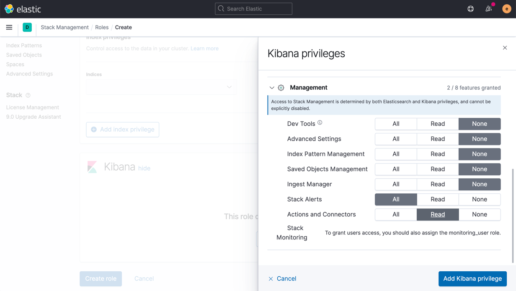Set Advanced Settings privilege to All
Screen dimensions: 516x291
tap(396, 139)
